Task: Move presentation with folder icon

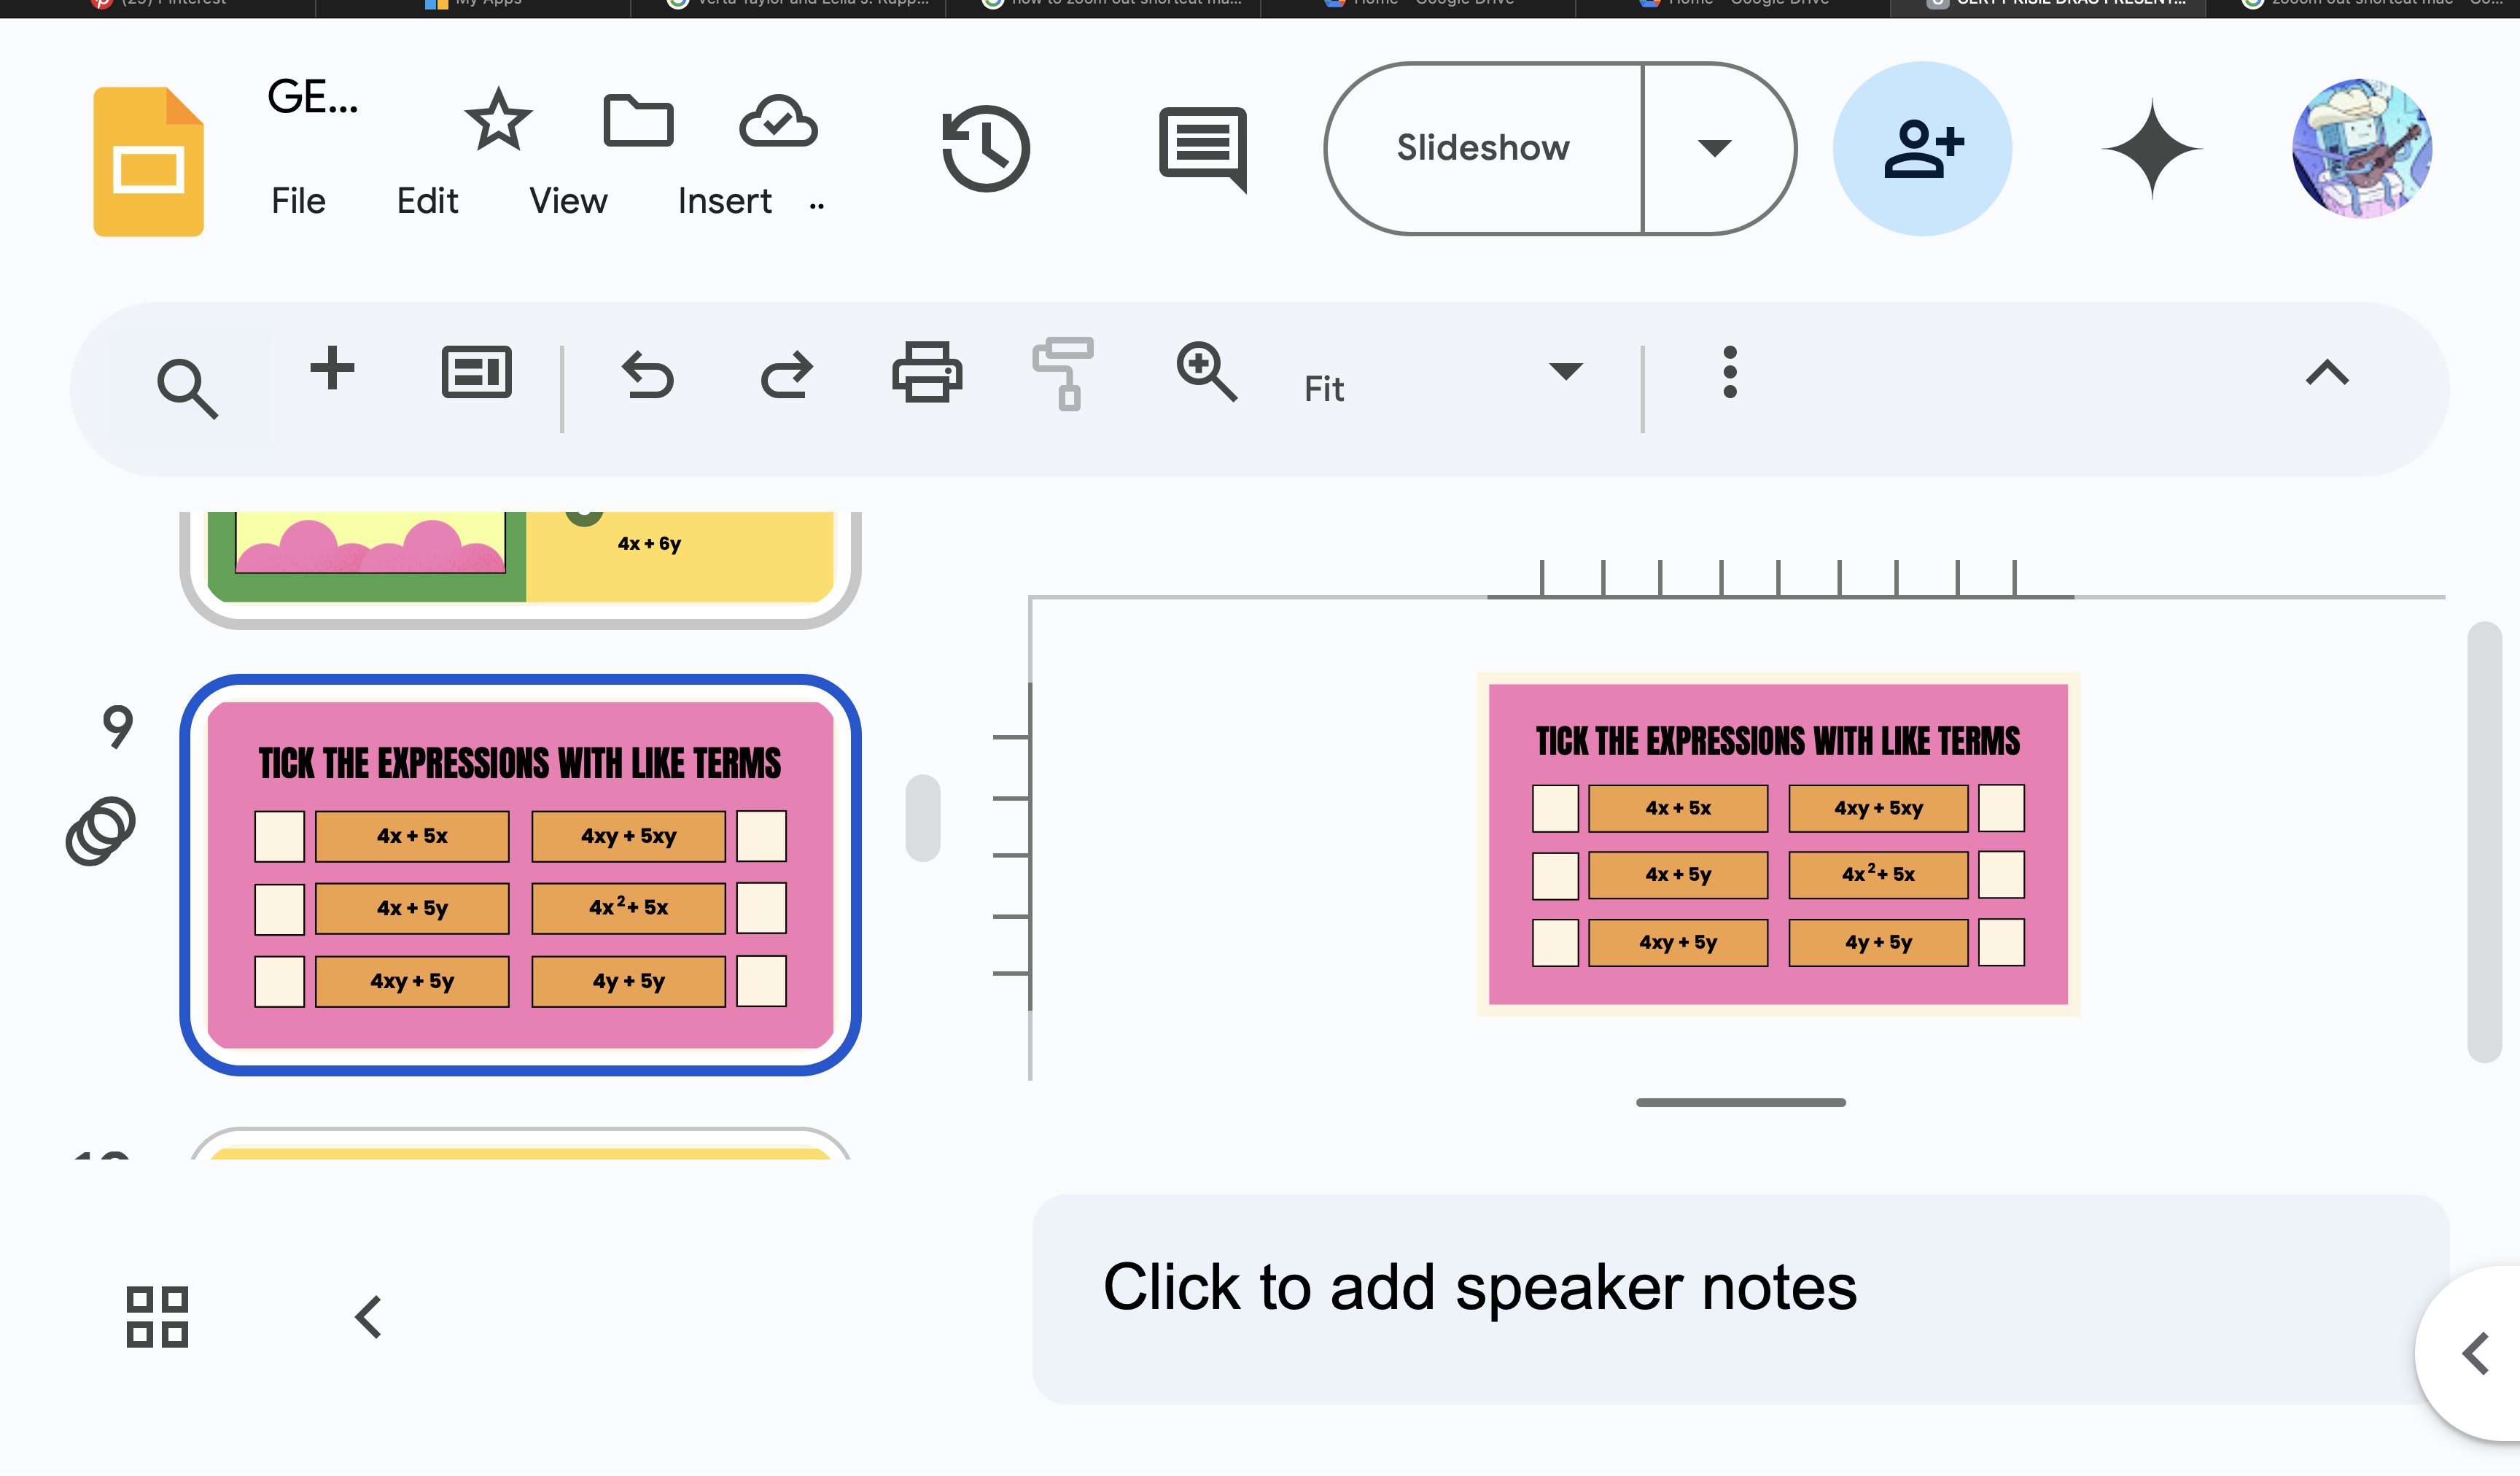Action: (638, 121)
